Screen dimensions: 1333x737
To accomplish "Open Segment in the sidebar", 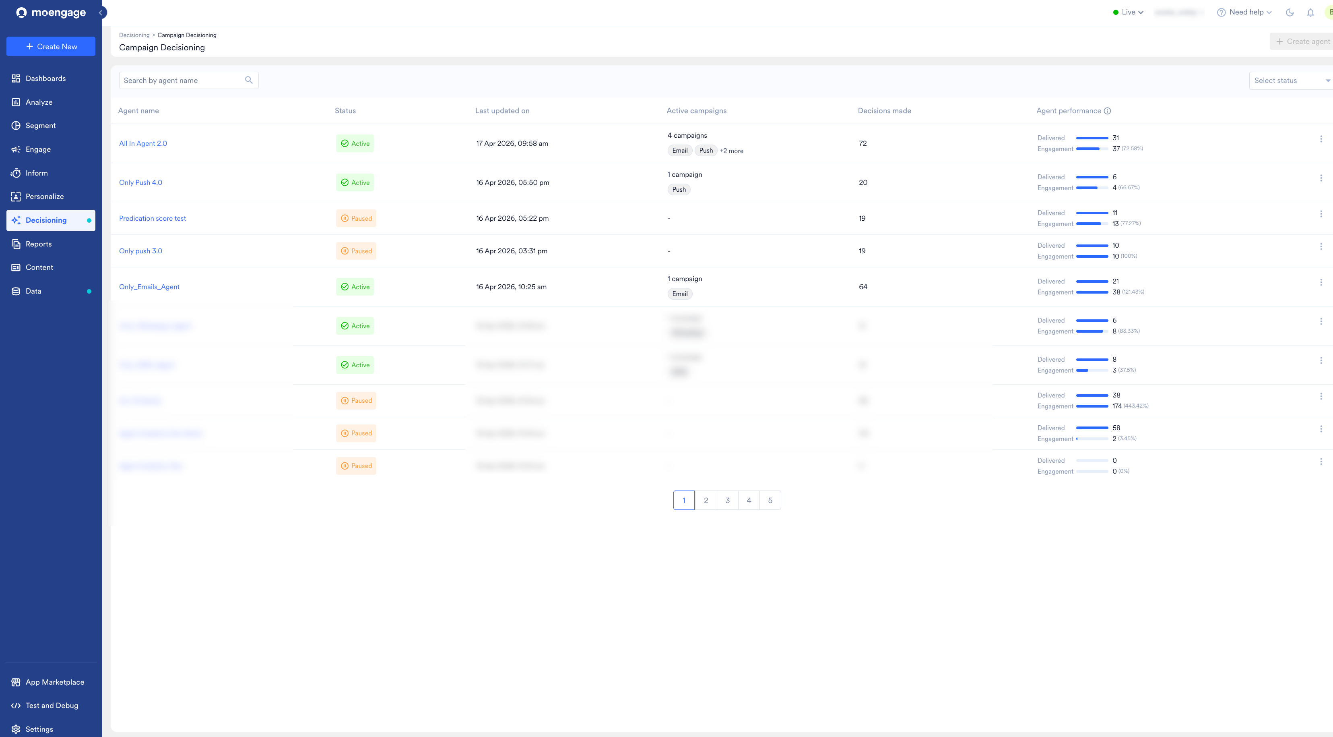I will pos(40,125).
